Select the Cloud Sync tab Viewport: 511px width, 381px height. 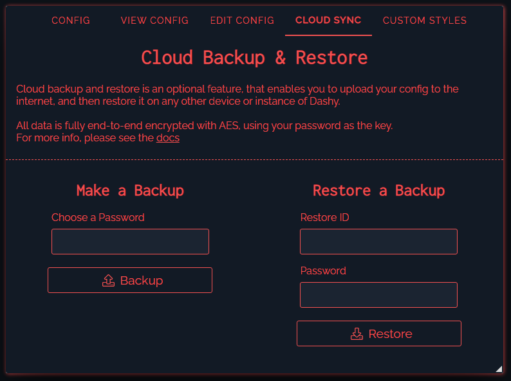tap(328, 21)
